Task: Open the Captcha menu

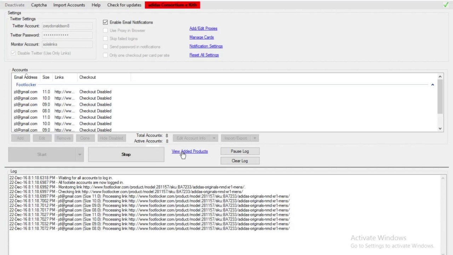Action: click(x=39, y=5)
